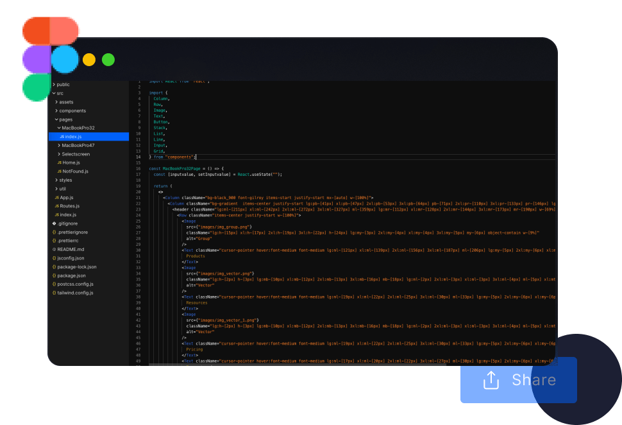Click the 'Grid,' import line
This screenshot has width=622, height=425.
click(159, 152)
